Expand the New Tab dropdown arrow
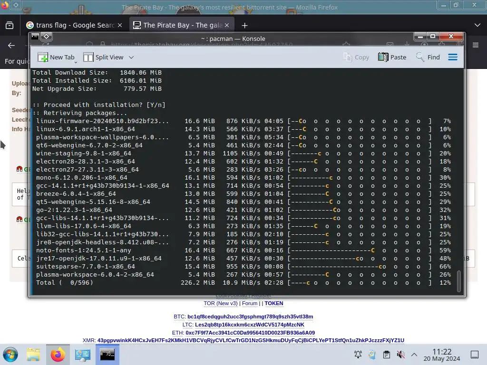Image resolution: width=487 pixels, height=365 pixels. [x=76, y=62]
